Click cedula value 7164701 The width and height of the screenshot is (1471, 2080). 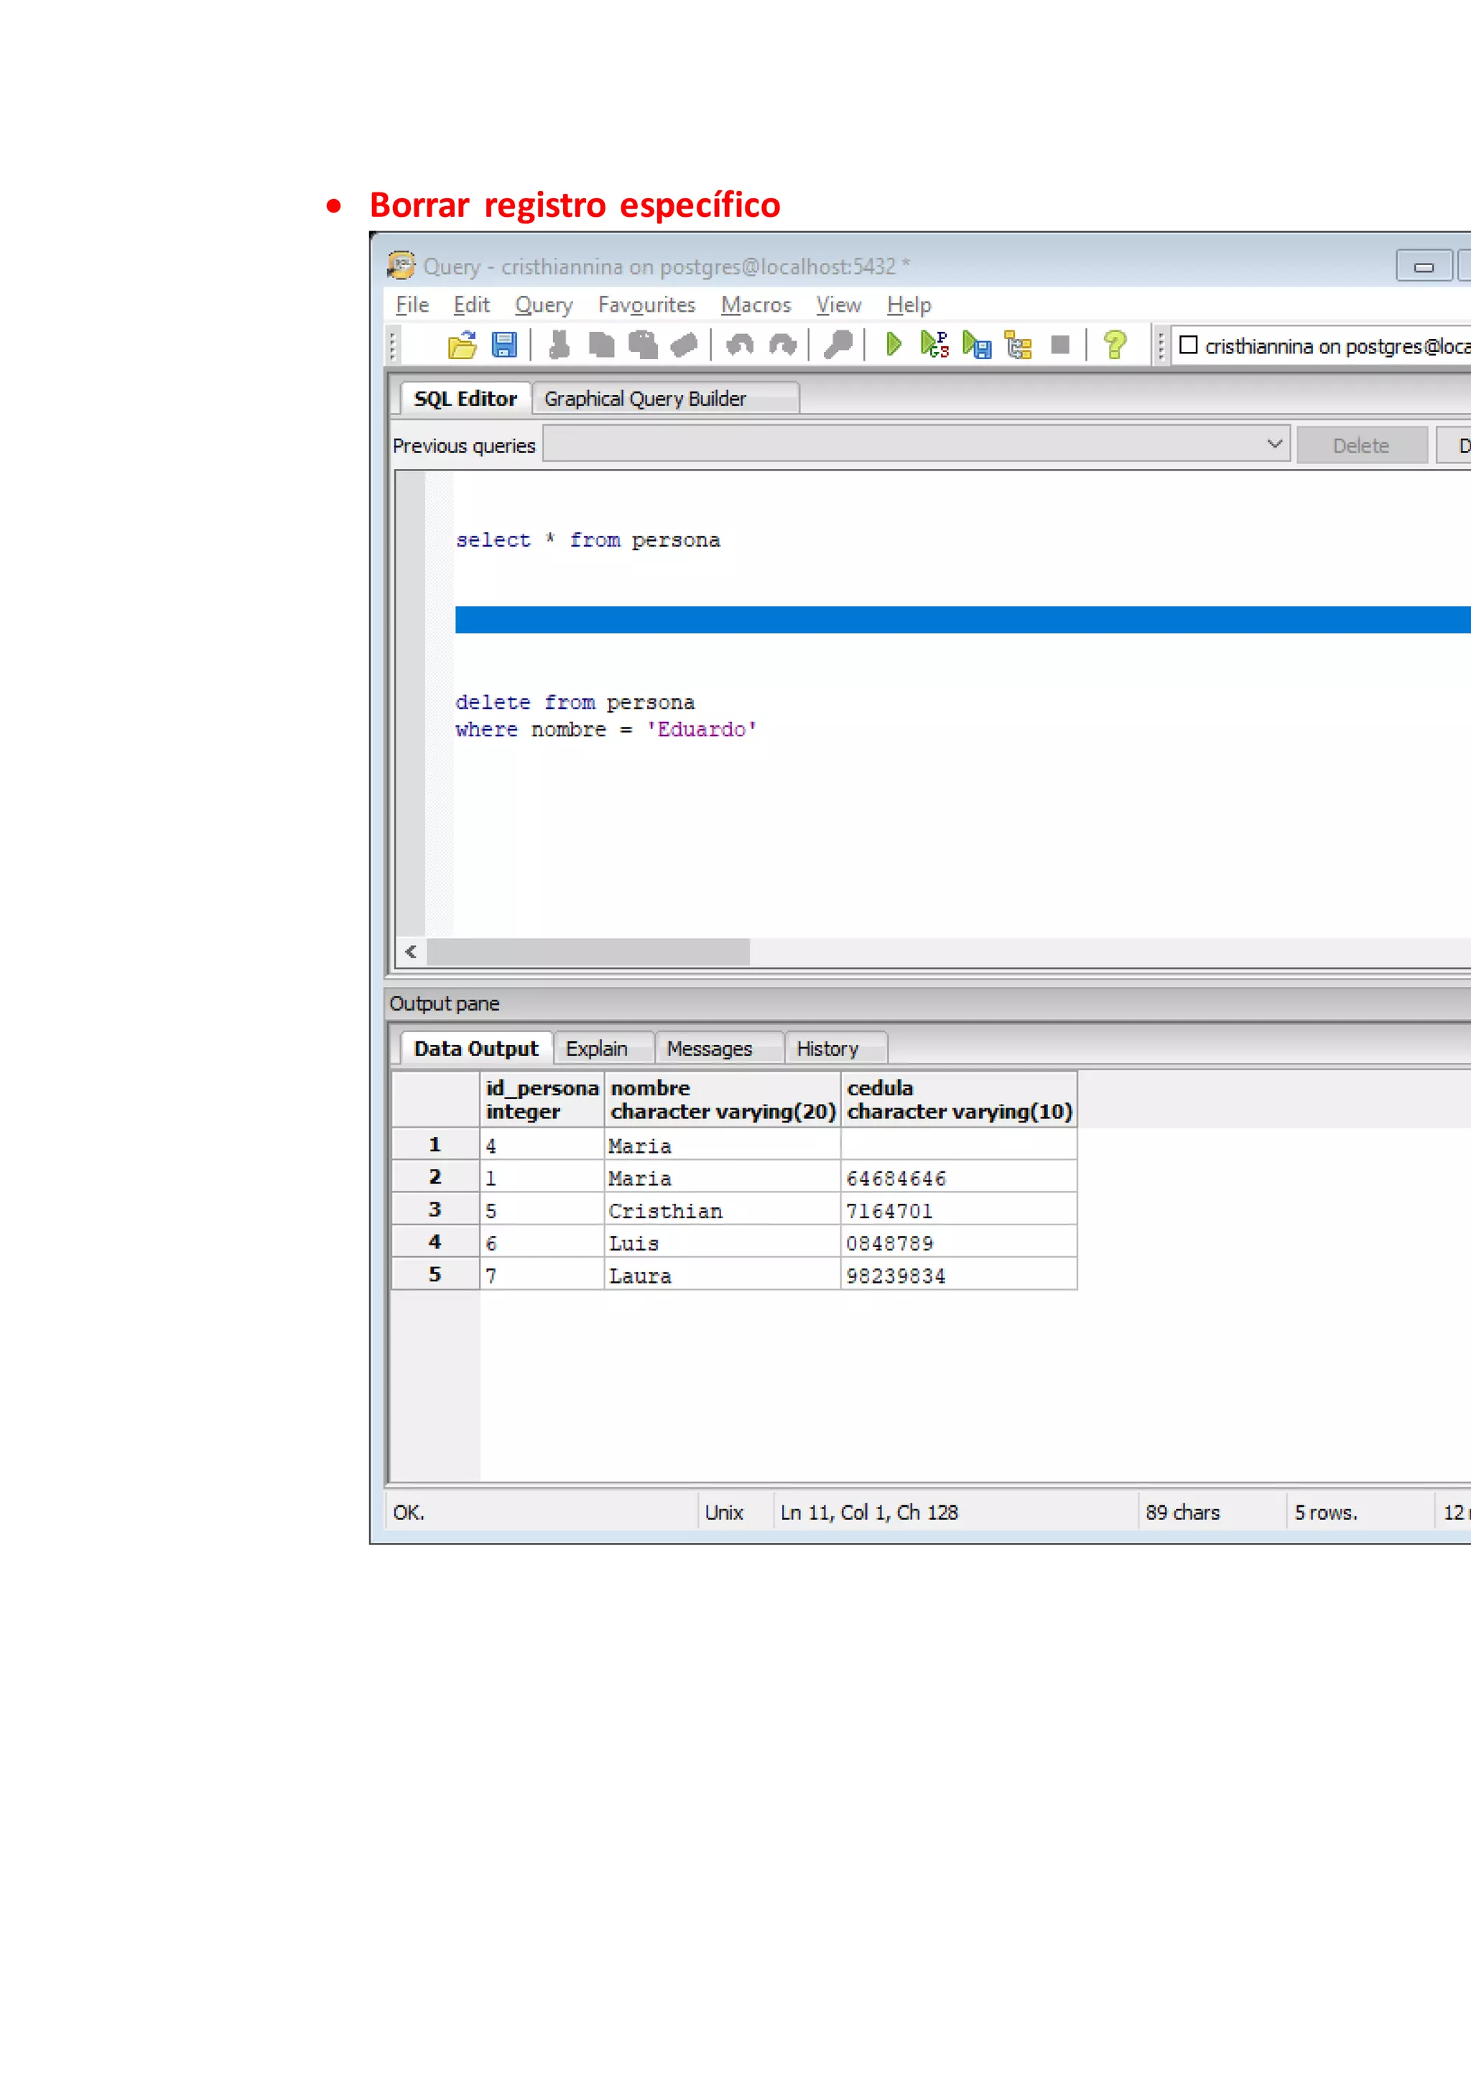coord(959,1210)
